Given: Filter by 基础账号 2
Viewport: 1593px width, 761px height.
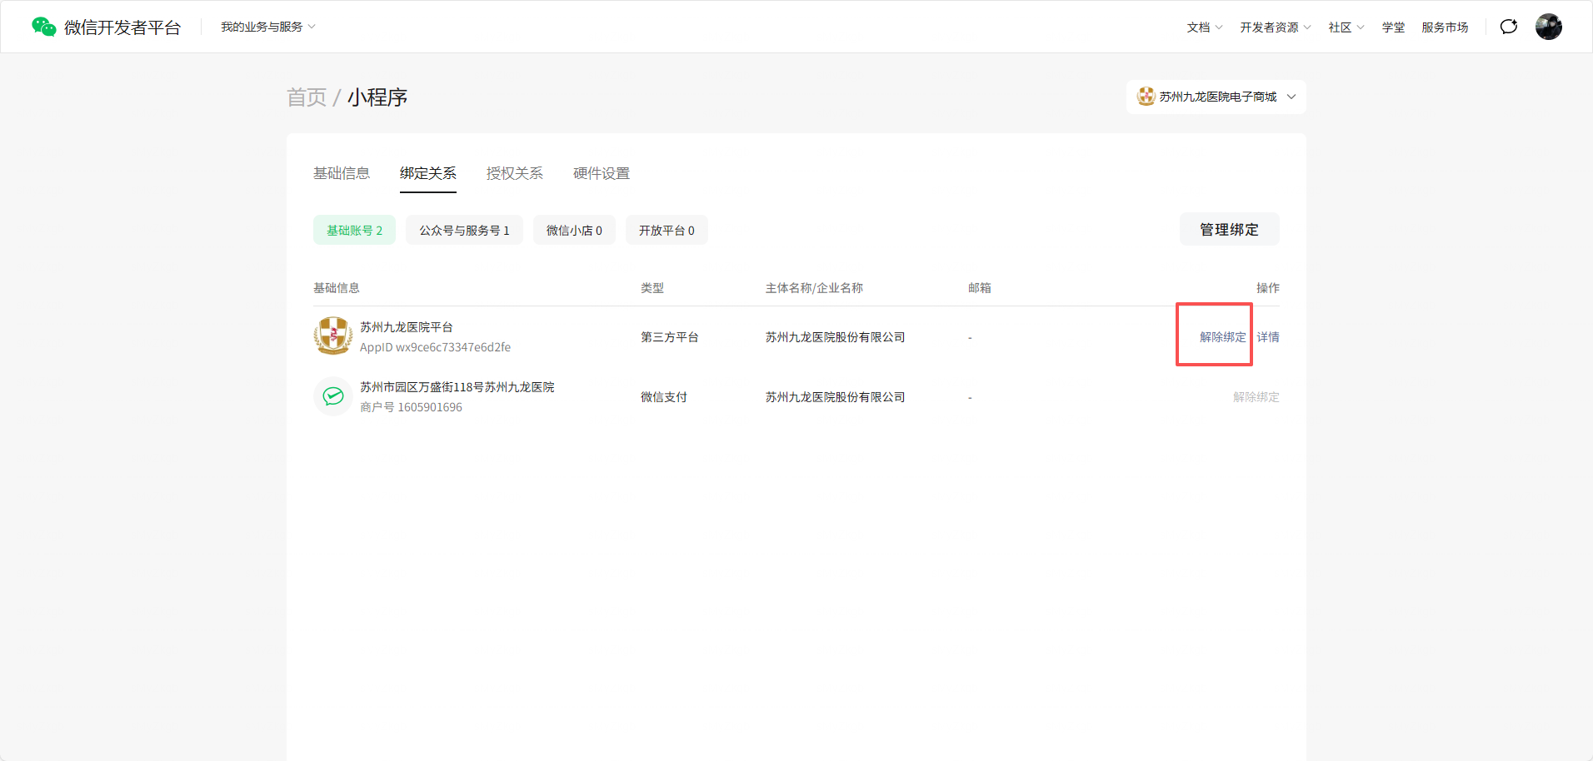Looking at the screenshot, I should [x=355, y=230].
